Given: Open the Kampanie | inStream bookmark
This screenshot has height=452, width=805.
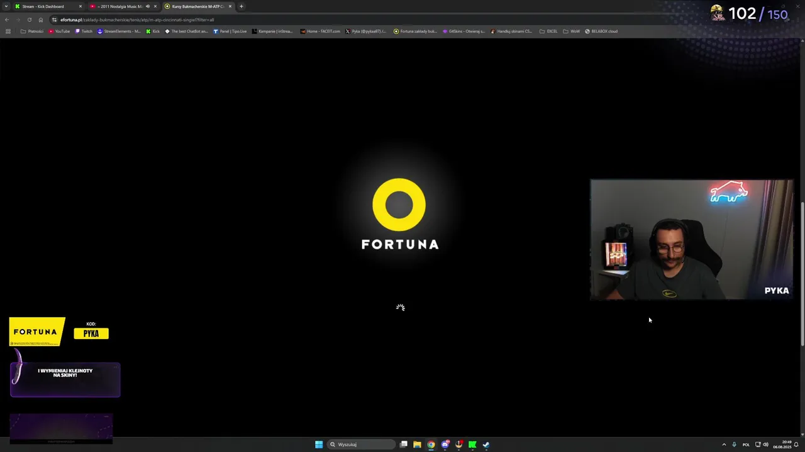Looking at the screenshot, I should click(x=272, y=31).
